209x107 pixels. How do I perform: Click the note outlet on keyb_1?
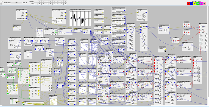[26, 12]
